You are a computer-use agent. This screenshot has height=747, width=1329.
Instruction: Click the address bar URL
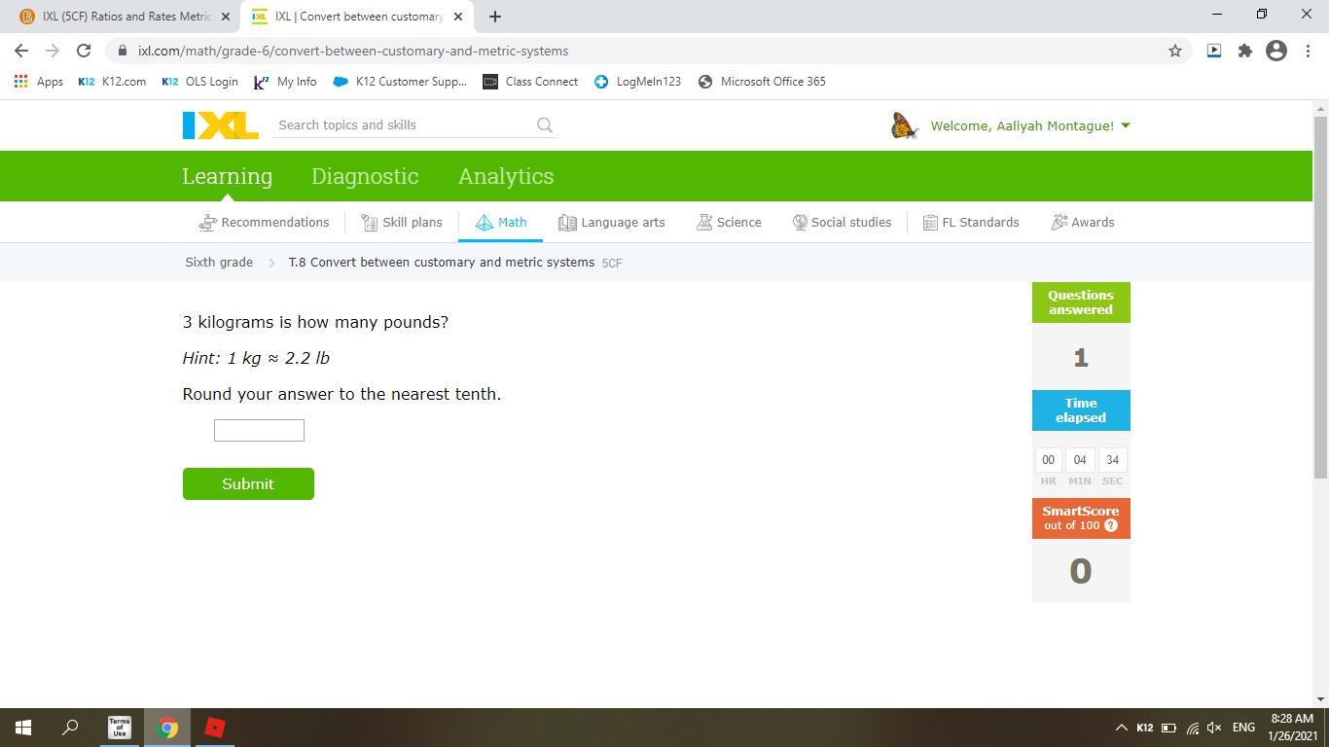click(353, 51)
